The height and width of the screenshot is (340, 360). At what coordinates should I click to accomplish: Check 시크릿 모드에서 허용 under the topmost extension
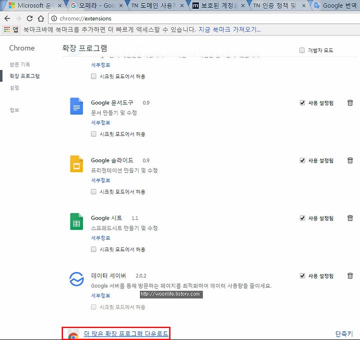pyautogui.click(x=93, y=76)
